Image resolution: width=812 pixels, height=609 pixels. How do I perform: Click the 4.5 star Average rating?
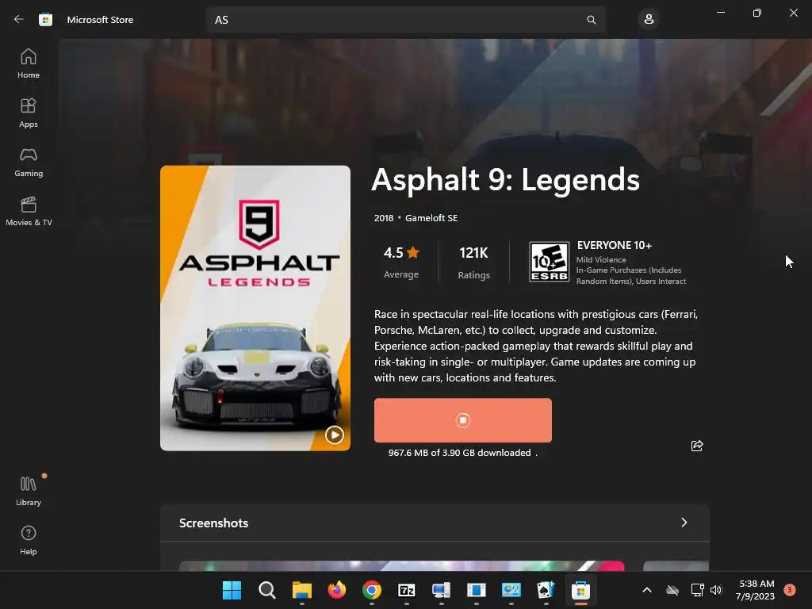tap(401, 262)
